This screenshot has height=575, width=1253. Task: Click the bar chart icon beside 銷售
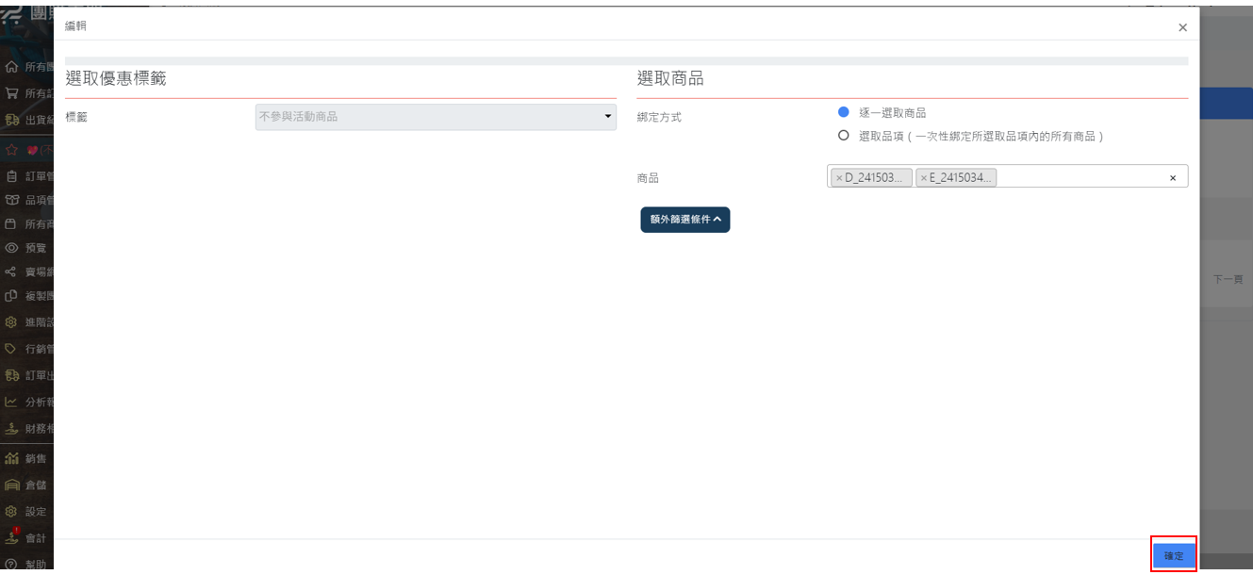pos(11,459)
